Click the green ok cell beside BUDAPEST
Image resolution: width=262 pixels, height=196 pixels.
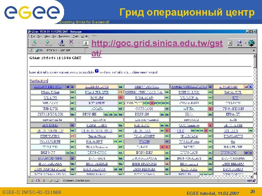[x=120, y=103]
